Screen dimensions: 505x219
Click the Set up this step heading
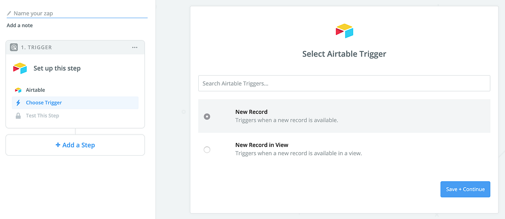pos(57,68)
